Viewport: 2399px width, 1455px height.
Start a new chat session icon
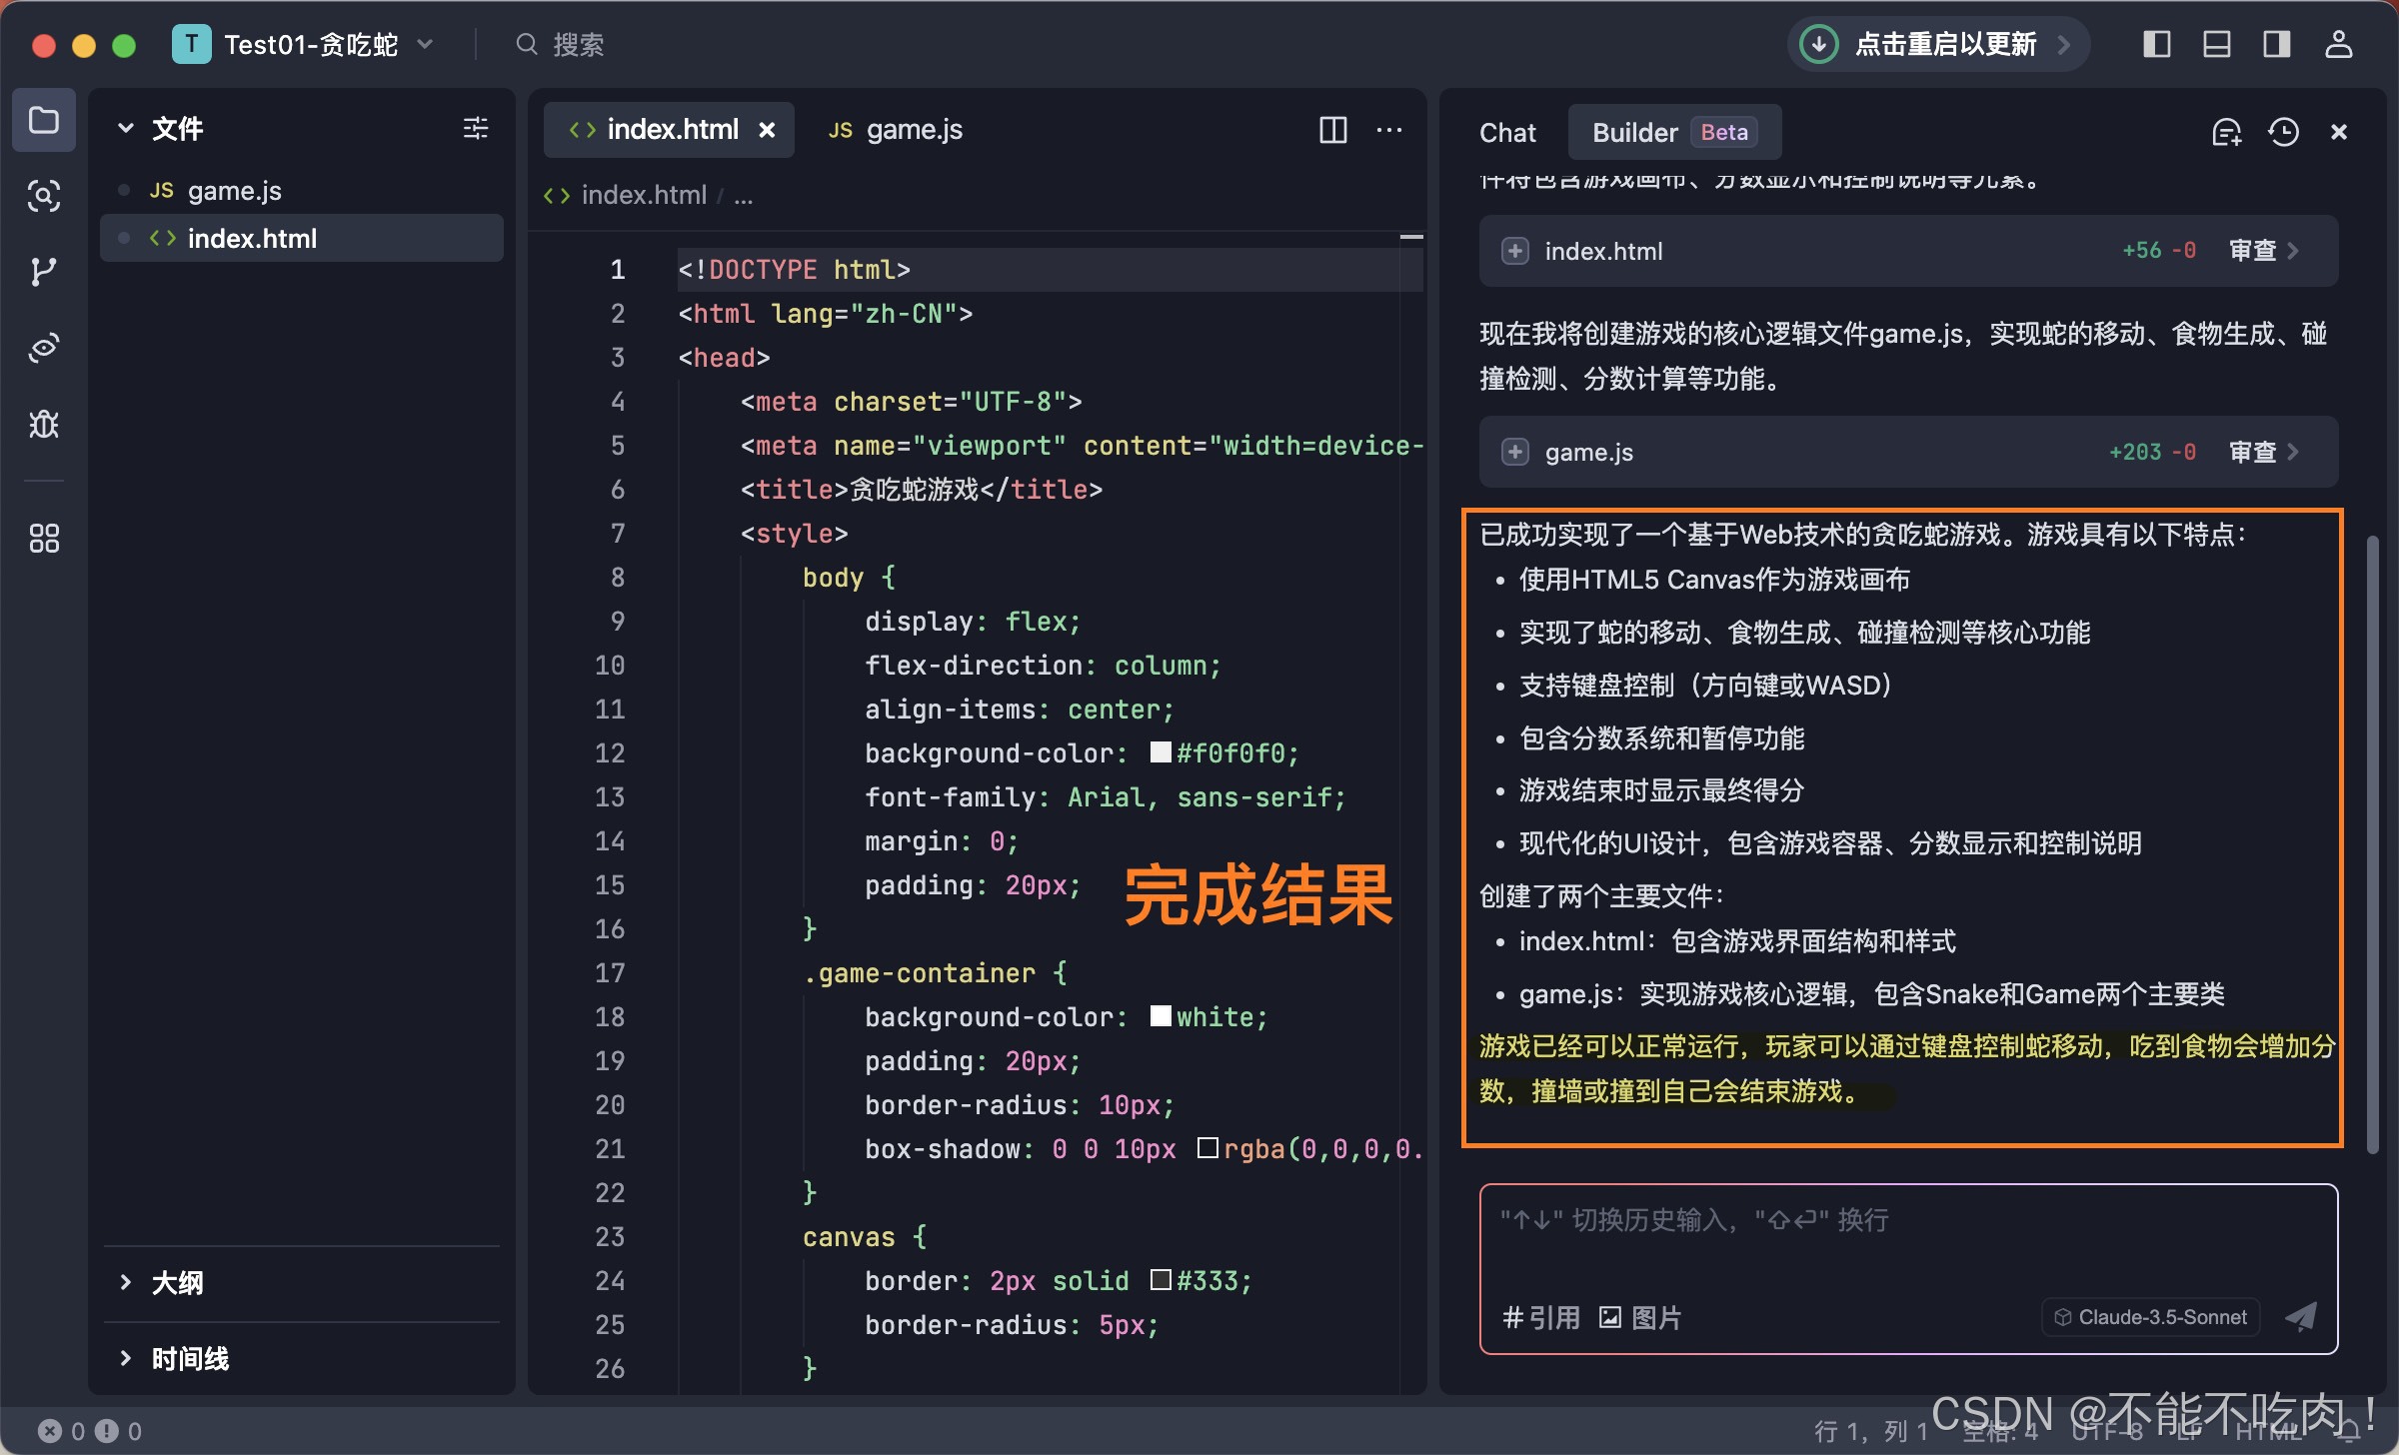pyautogui.click(x=2226, y=132)
